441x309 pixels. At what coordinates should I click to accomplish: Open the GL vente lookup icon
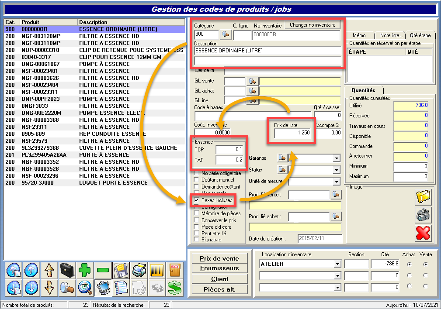pos(252,81)
